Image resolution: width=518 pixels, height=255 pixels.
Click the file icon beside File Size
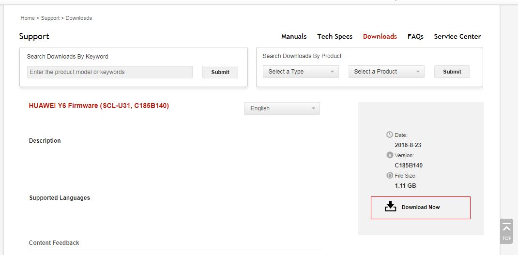(x=390, y=175)
